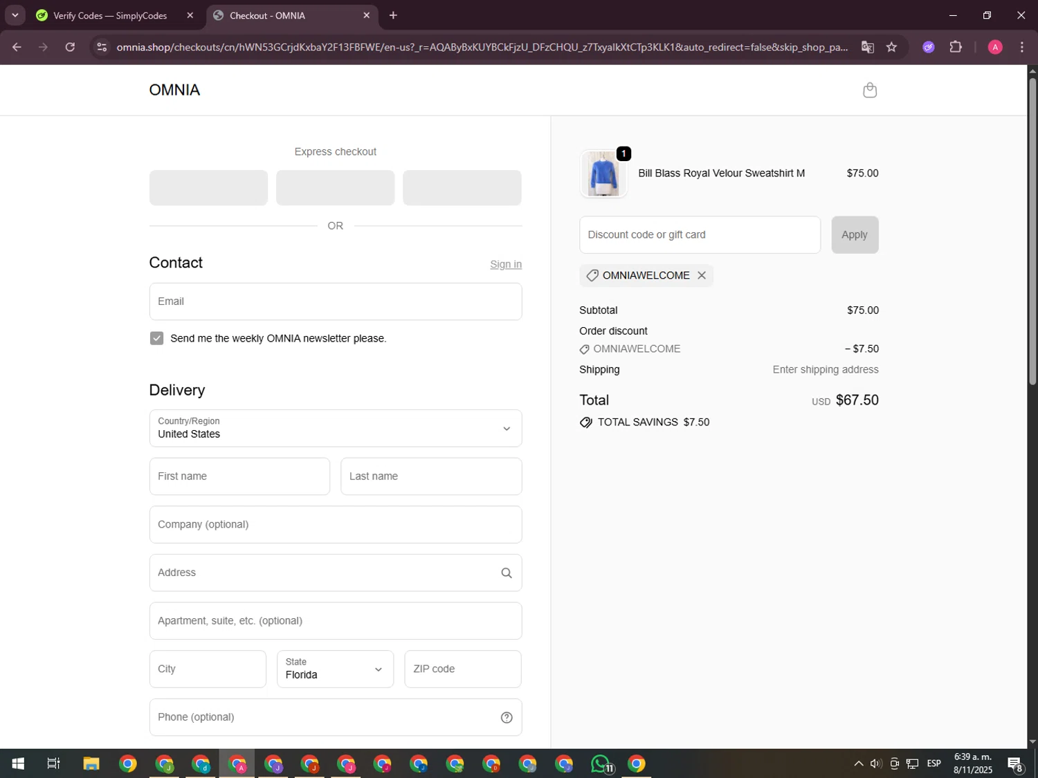
Task: Click the Address input field
Action: pos(336,573)
